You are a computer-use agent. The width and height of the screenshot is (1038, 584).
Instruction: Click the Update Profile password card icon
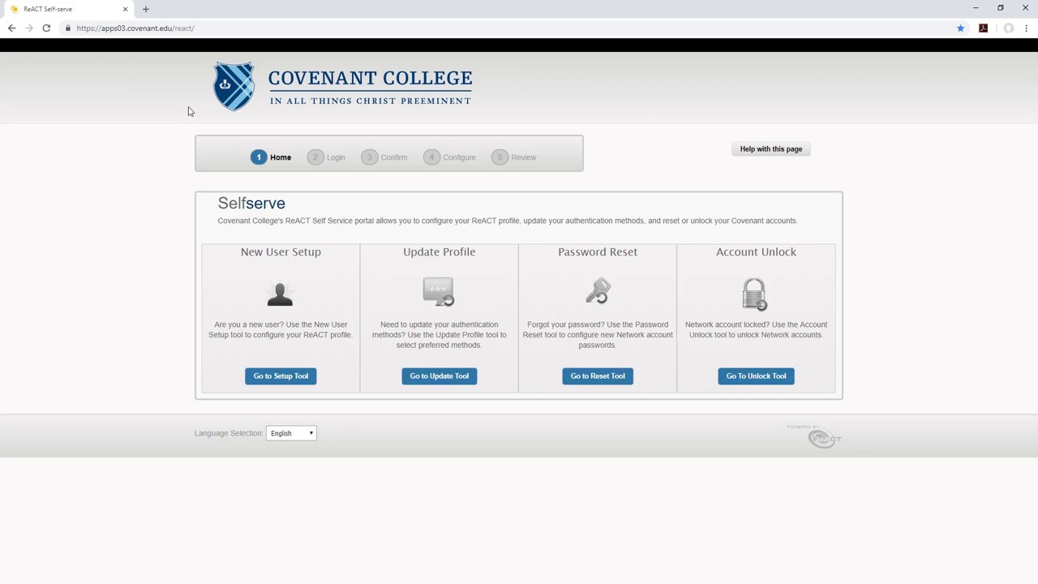[x=439, y=291]
